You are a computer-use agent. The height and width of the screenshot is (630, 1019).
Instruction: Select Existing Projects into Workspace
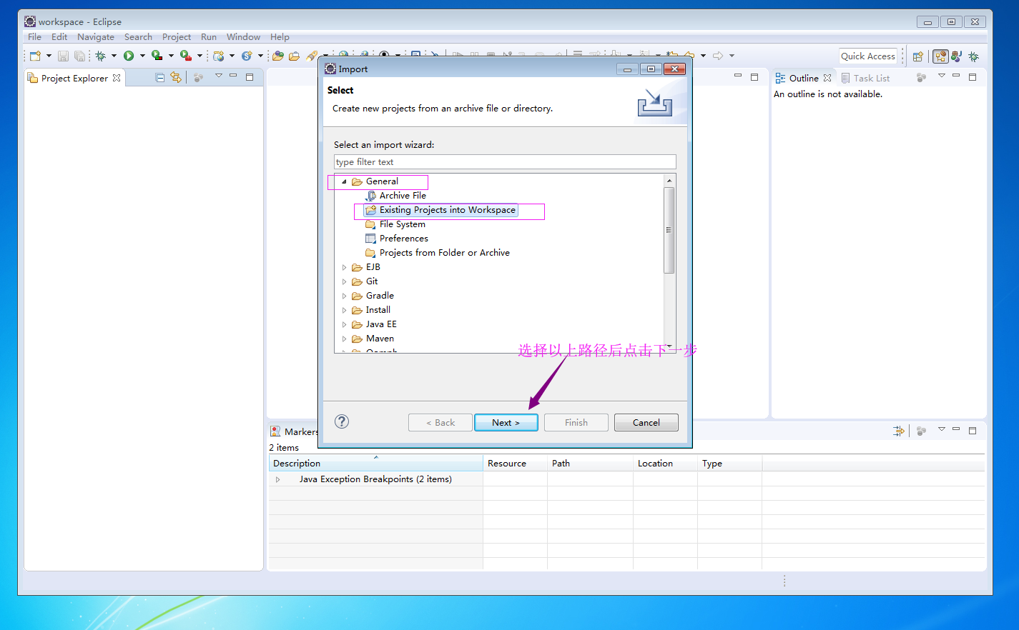click(440, 210)
